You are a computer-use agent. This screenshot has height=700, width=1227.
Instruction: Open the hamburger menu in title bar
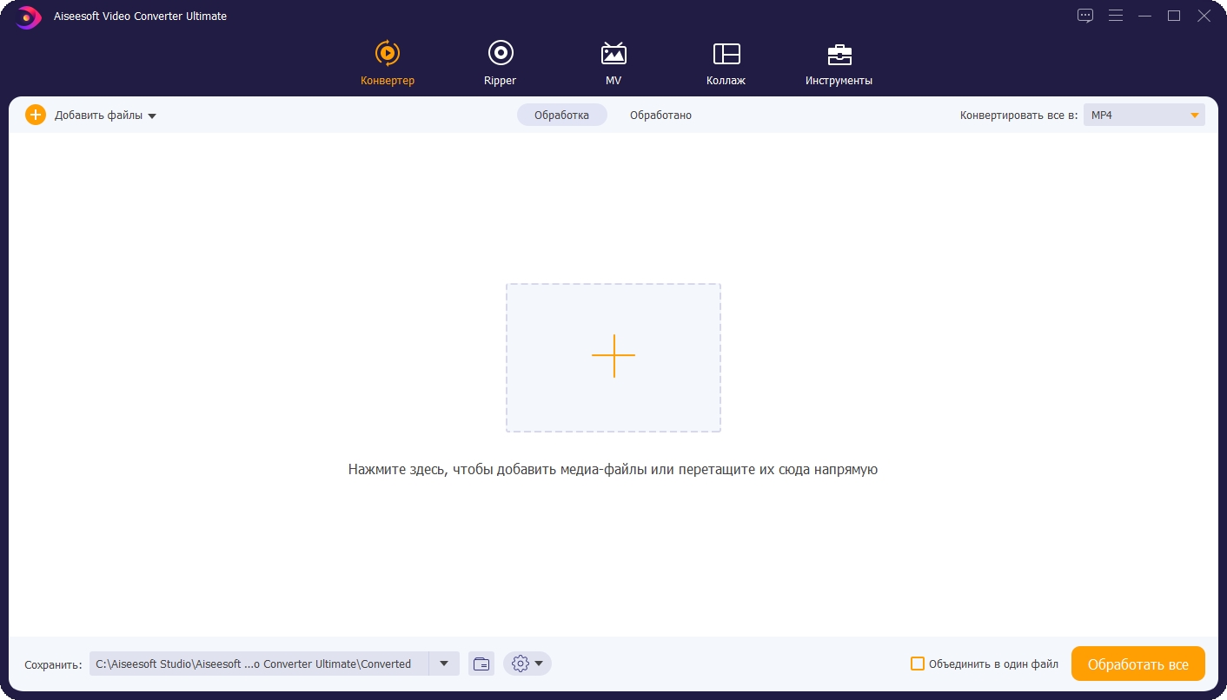pyautogui.click(x=1116, y=16)
